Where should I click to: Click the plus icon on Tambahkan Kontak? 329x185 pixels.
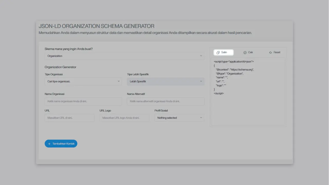[x=49, y=144]
